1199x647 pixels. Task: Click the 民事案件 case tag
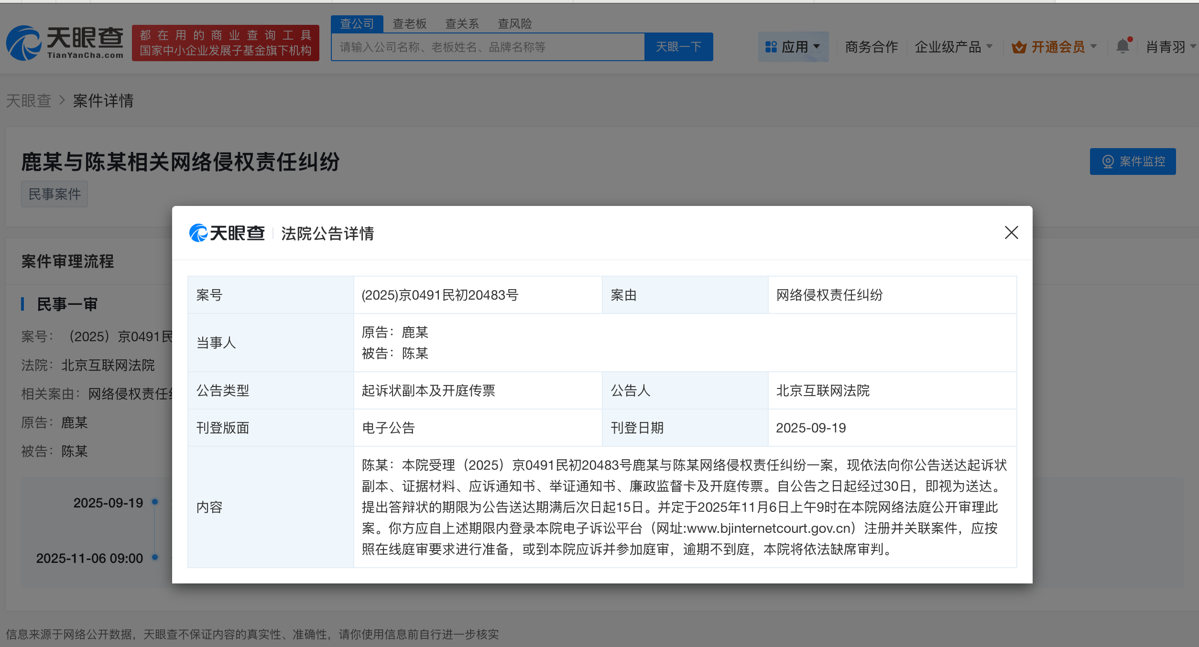(54, 194)
